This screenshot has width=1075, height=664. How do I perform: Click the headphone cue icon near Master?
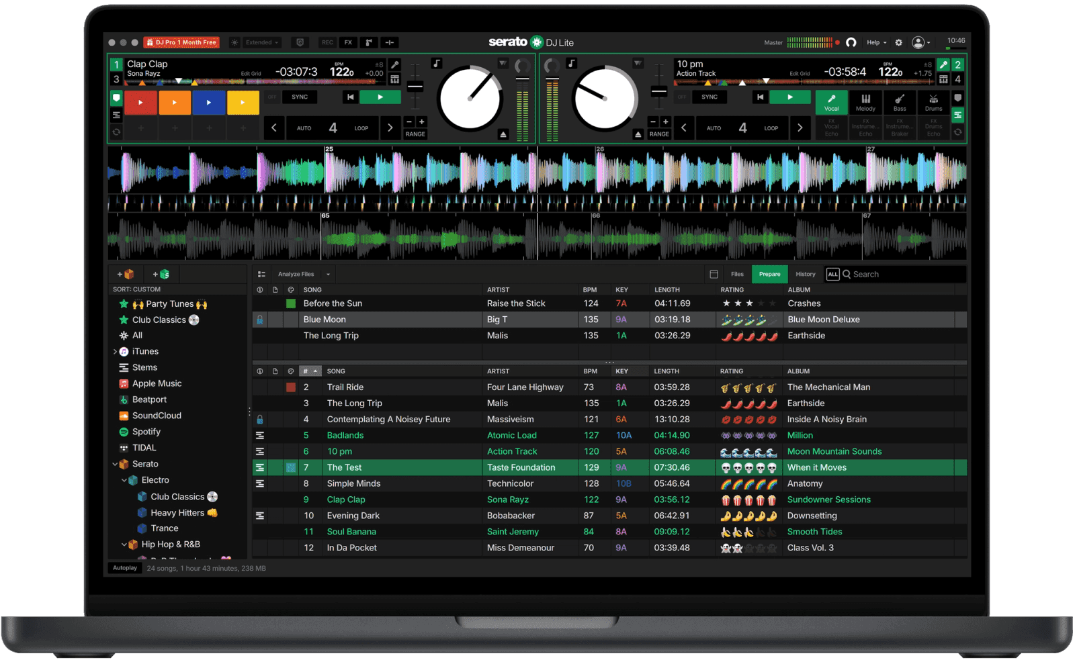tap(851, 42)
